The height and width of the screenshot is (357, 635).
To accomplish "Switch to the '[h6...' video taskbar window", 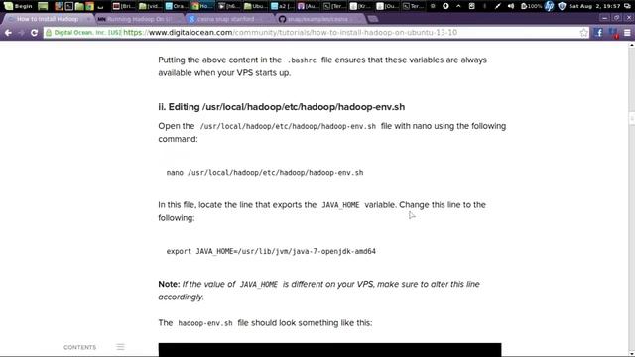I will pyautogui.click(x=229, y=6).
